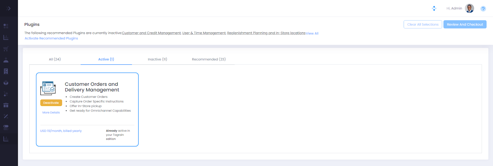Switch to the Active (1) tab

coord(106,59)
